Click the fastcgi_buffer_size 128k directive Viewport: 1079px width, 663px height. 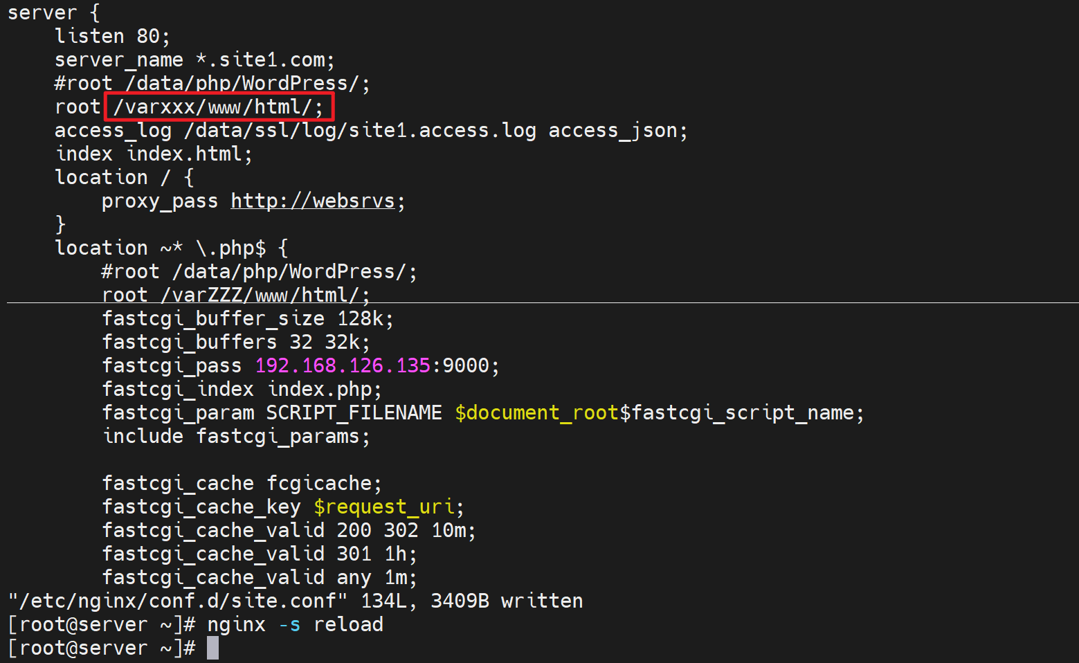click(x=248, y=319)
